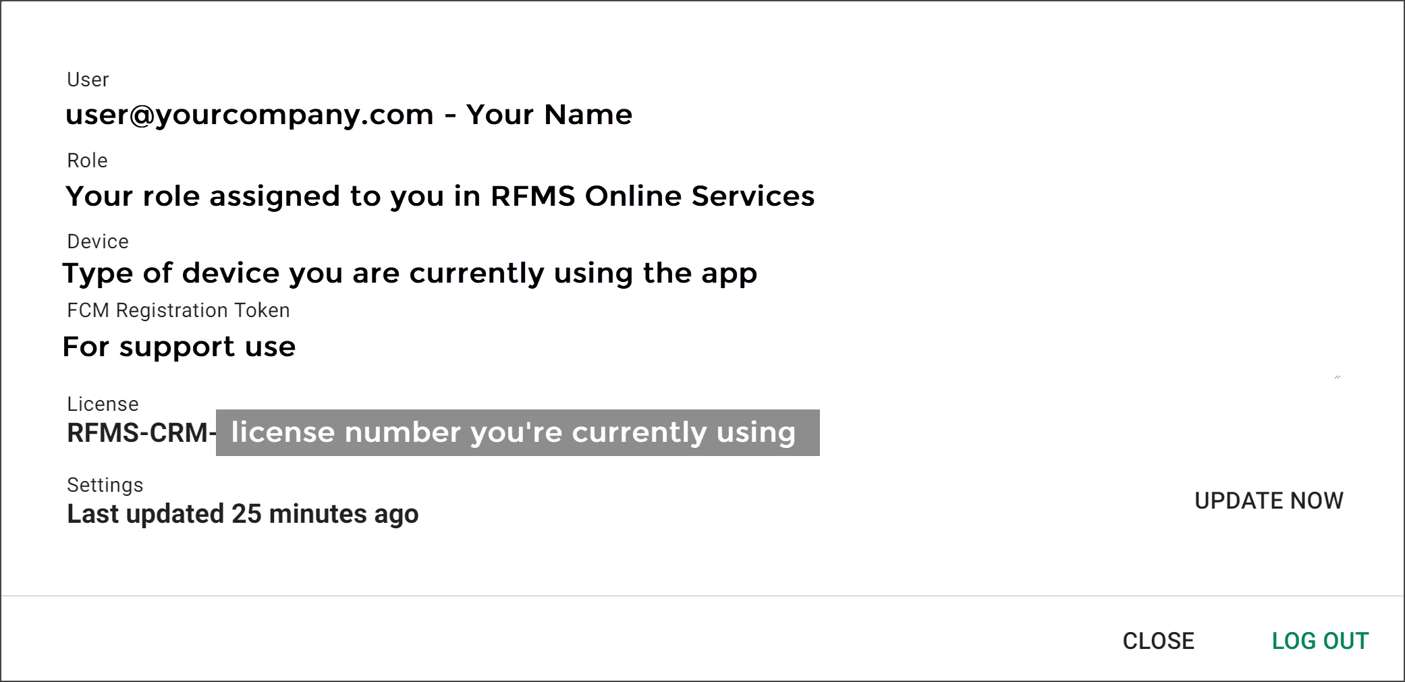Click the 'Your Name' text after the email
This screenshot has height=682, width=1405.
549,115
